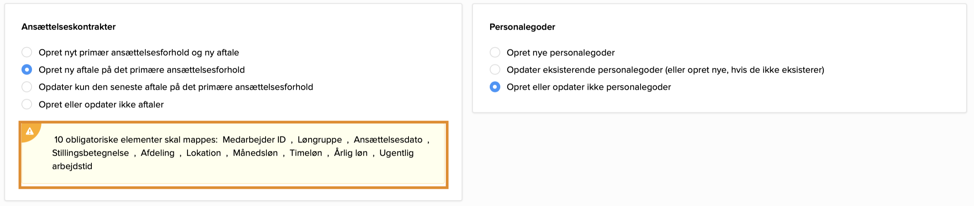Click 'Medarbejder ID' in the warning message
Screen dimensions: 974x206
[254, 140]
